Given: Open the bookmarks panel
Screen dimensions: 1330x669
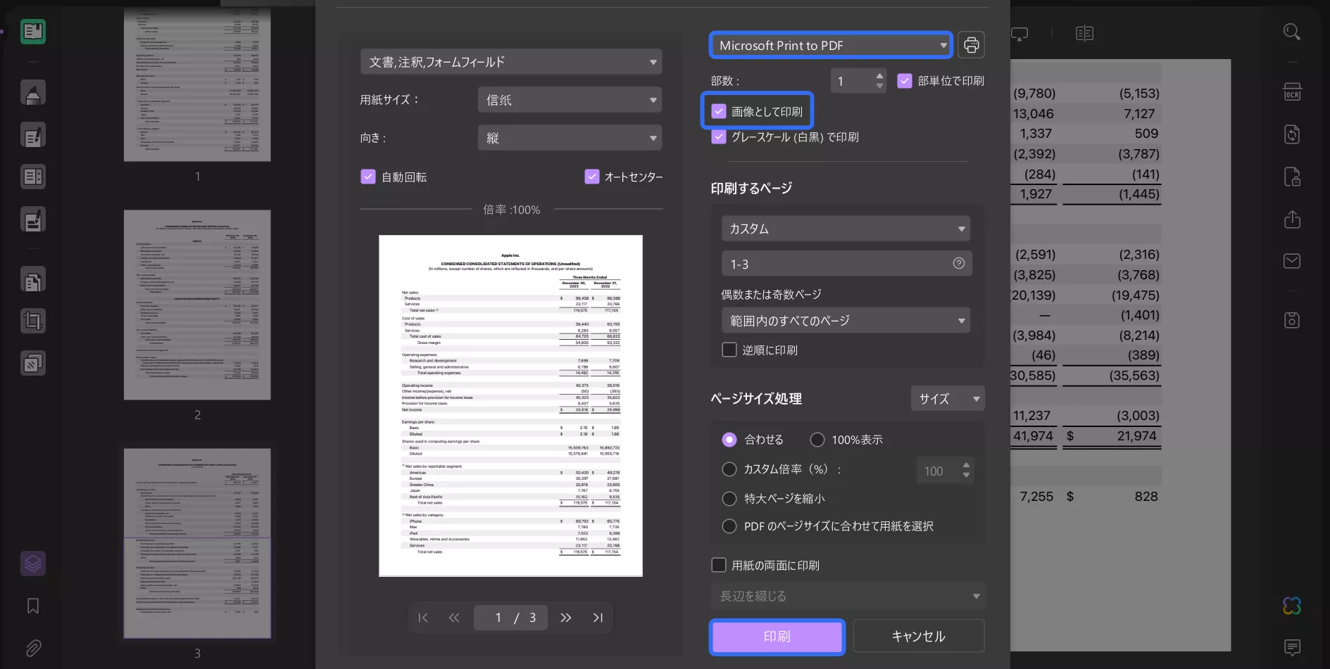Looking at the screenshot, I should tap(32, 605).
